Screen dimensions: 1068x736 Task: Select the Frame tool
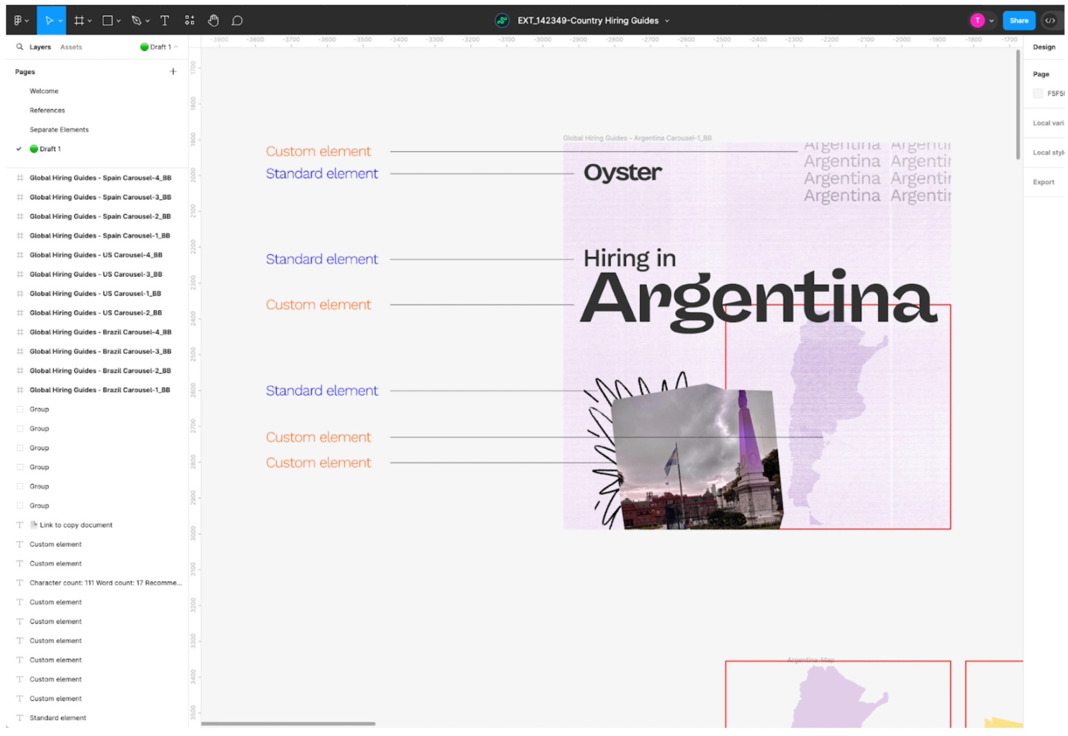[x=79, y=20]
